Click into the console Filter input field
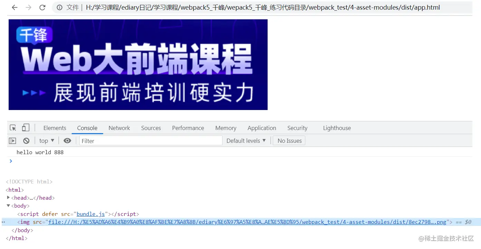 coord(151,141)
